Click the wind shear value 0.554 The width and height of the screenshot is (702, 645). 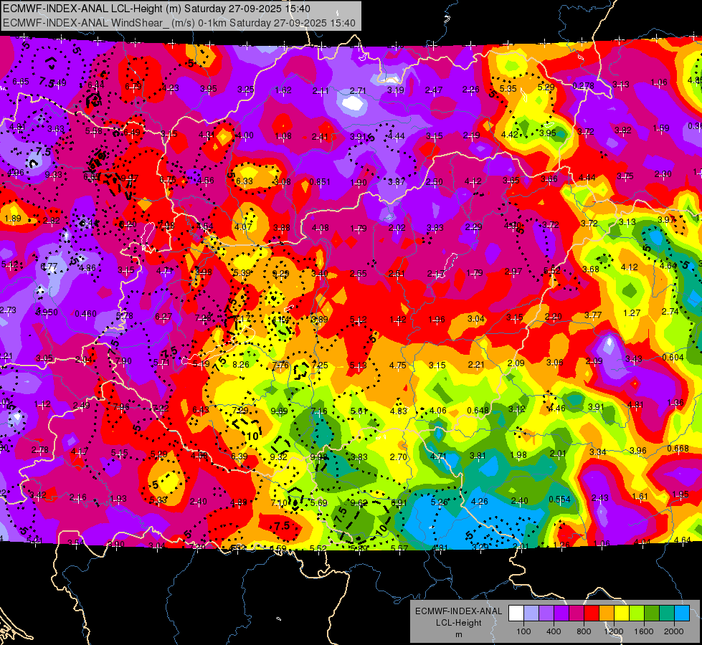[x=559, y=499]
